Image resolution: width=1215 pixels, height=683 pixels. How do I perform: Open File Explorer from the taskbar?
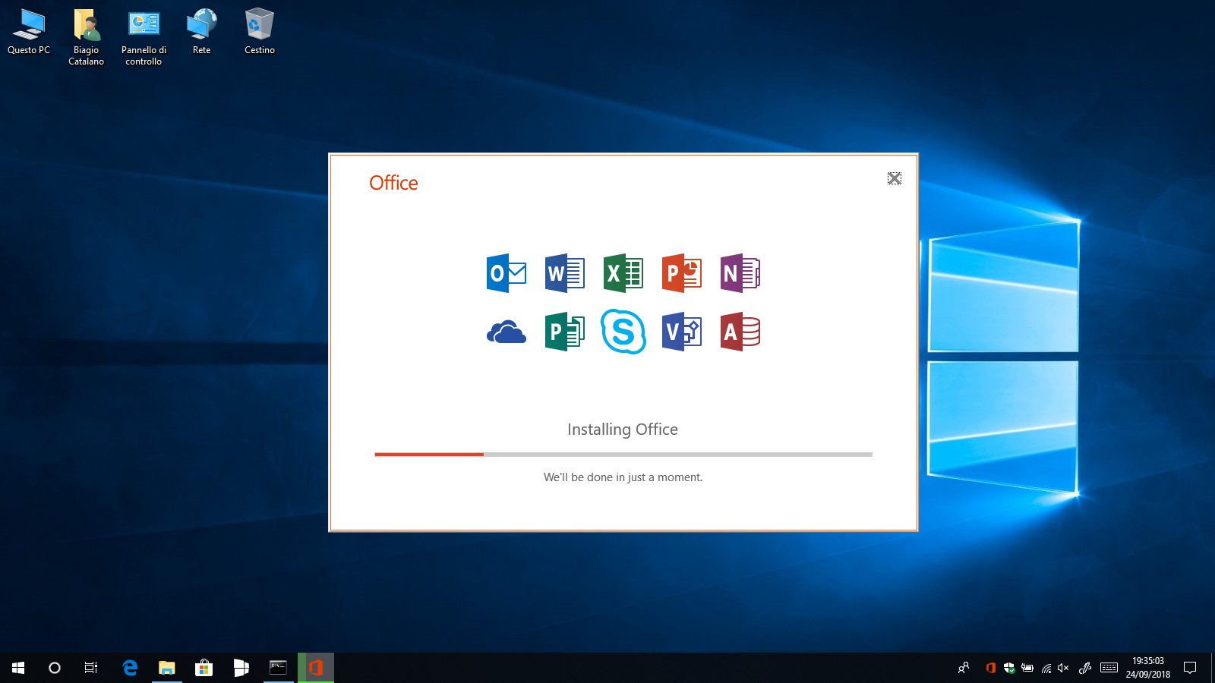pos(166,668)
